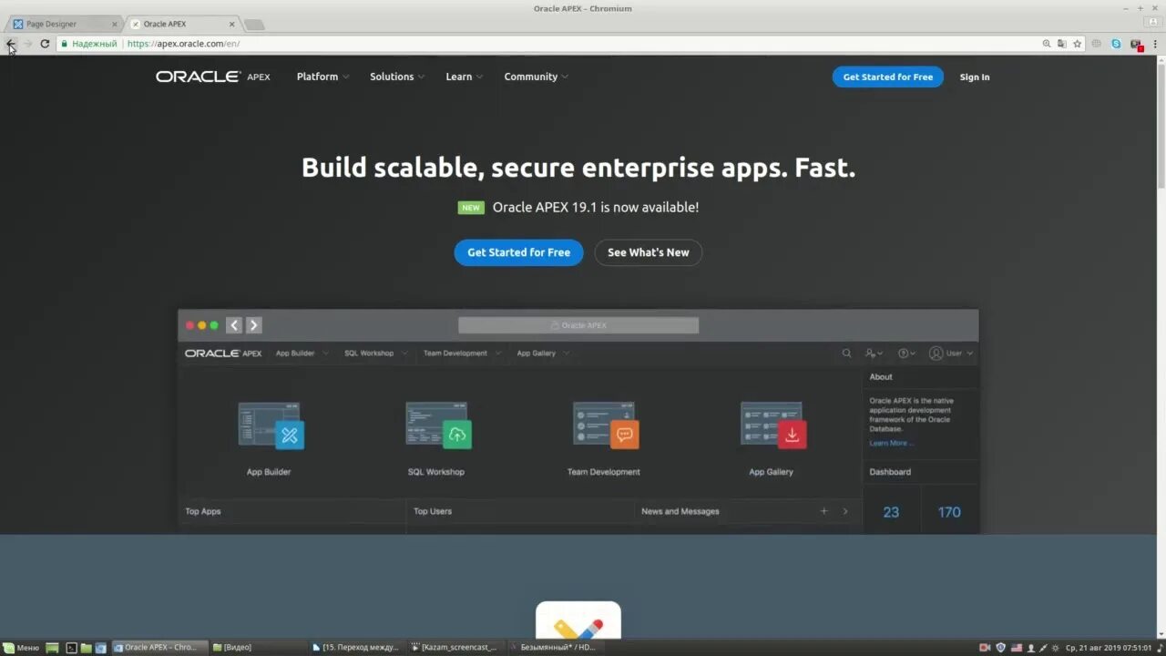This screenshot has height=656, width=1166.
Task: Click the taskbar date and time
Action: tap(1109, 648)
